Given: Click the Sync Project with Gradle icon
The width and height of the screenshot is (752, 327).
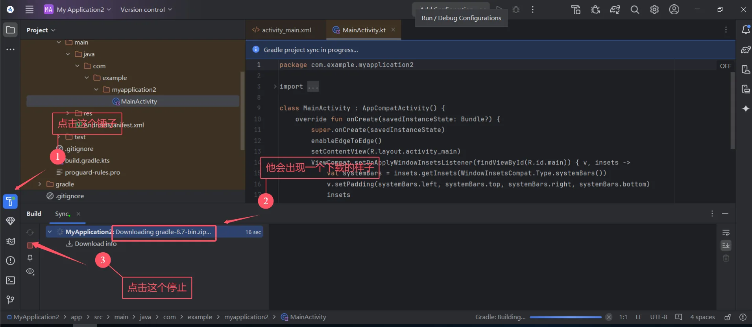Looking at the screenshot, I should pyautogui.click(x=615, y=9).
